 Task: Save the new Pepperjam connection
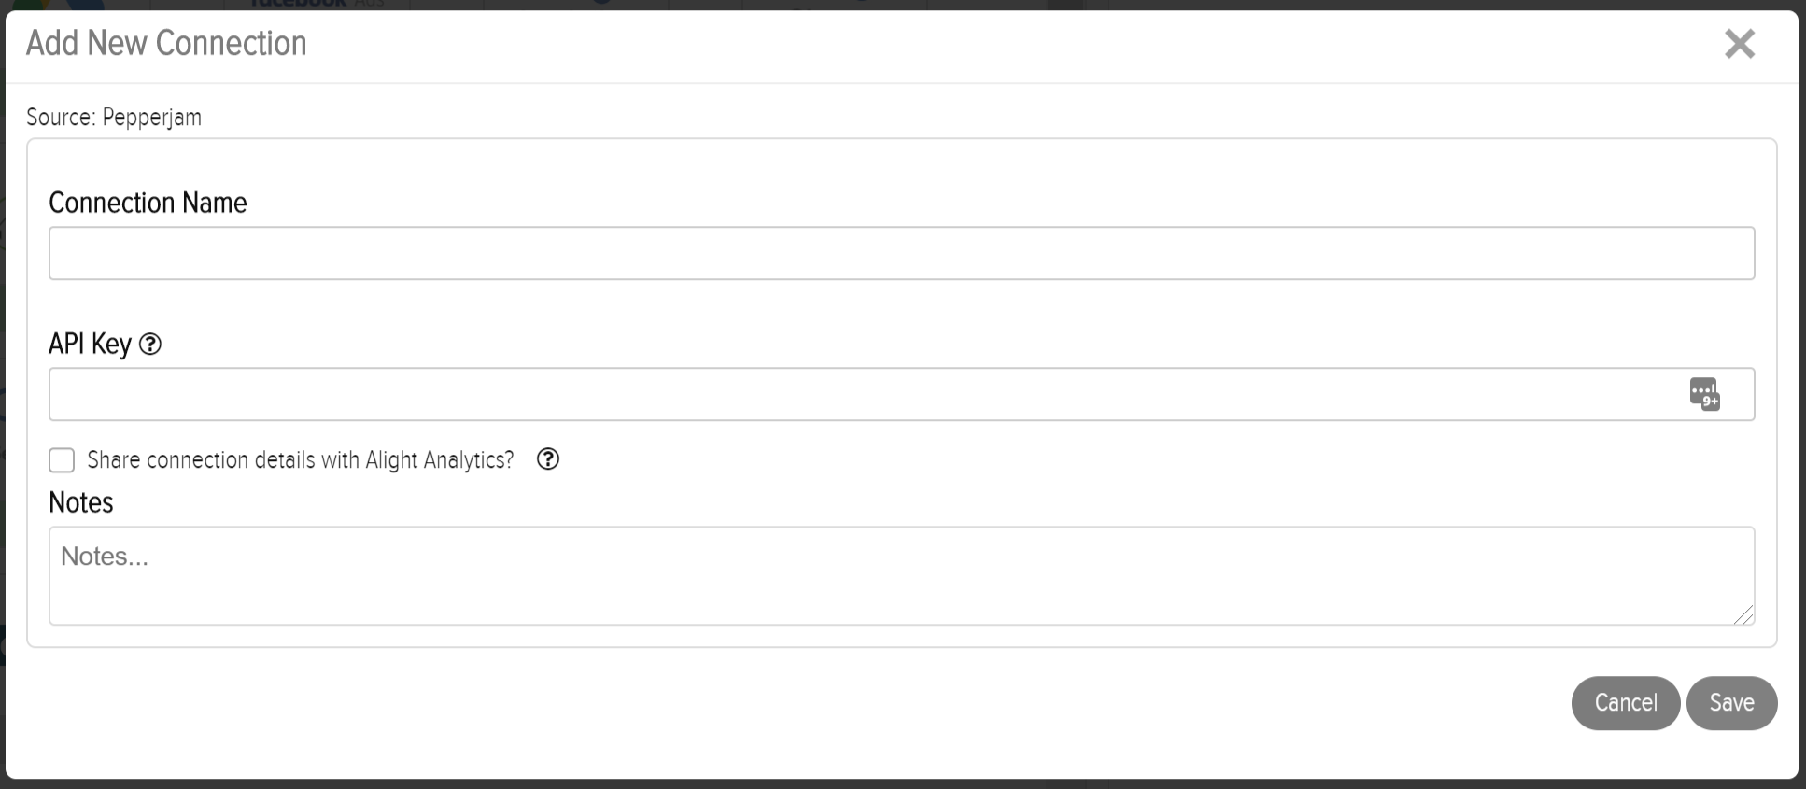tap(1731, 703)
